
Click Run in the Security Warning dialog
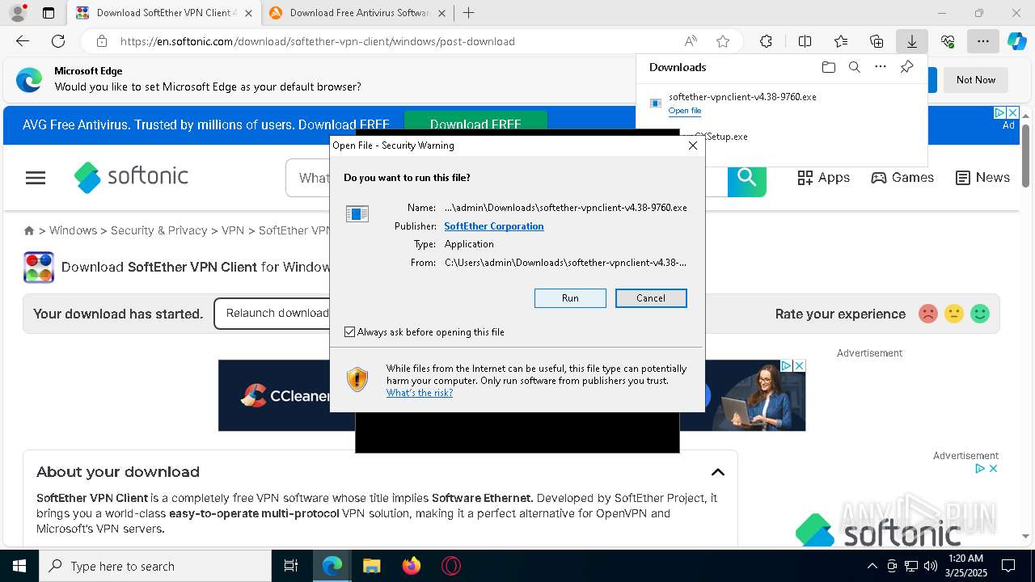coord(570,298)
